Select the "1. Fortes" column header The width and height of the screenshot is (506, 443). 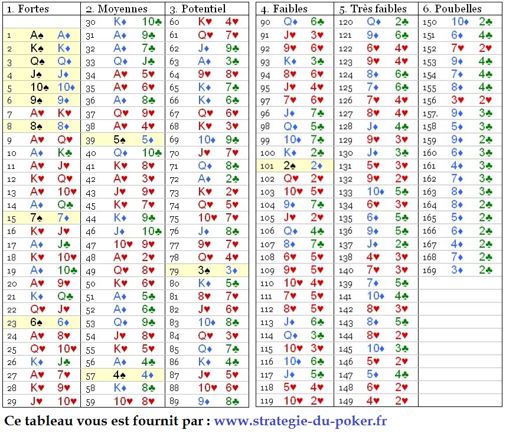tap(28, 9)
